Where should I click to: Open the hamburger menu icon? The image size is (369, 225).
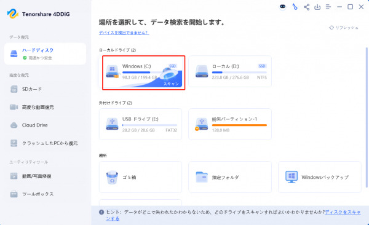point(328,7)
